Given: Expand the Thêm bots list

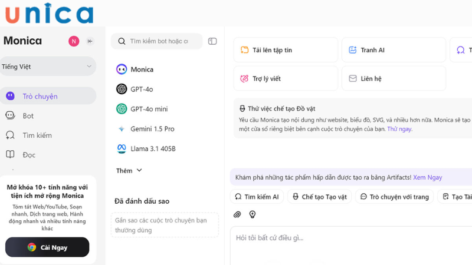Looking at the screenshot, I should 129,171.
